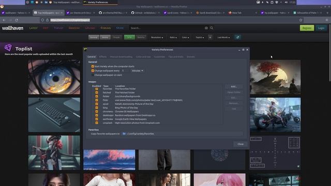Open the minutes interval dropdown
The height and width of the screenshot is (186, 331).
click(x=138, y=71)
